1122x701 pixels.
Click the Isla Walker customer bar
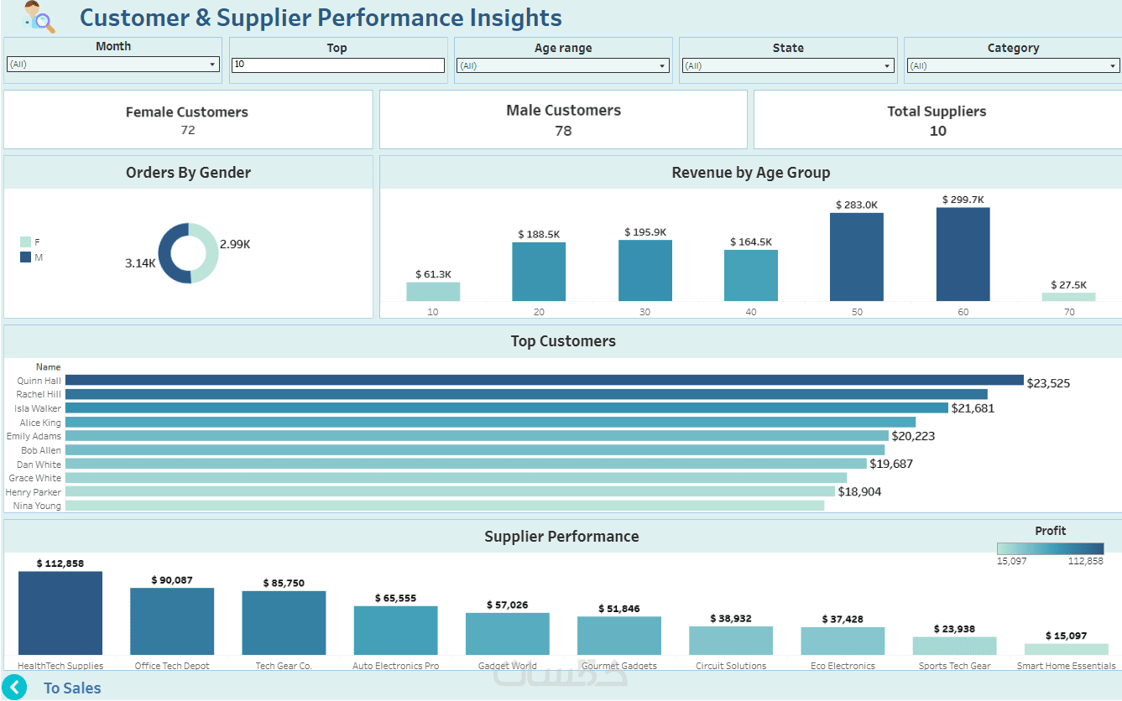click(x=506, y=408)
